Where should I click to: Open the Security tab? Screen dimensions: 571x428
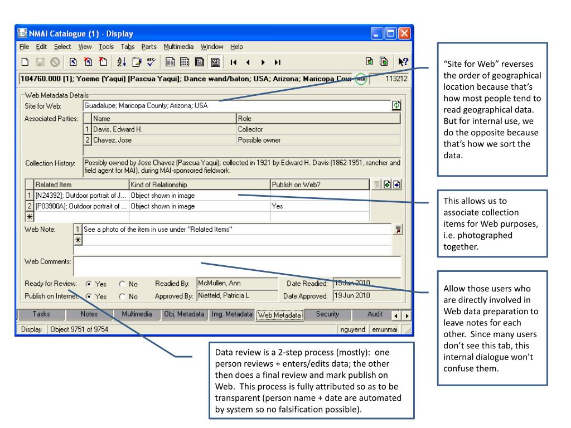(327, 314)
